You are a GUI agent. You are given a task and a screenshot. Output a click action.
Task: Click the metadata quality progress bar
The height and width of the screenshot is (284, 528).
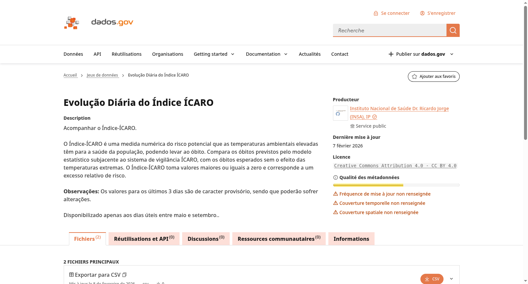pyautogui.click(x=396, y=185)
